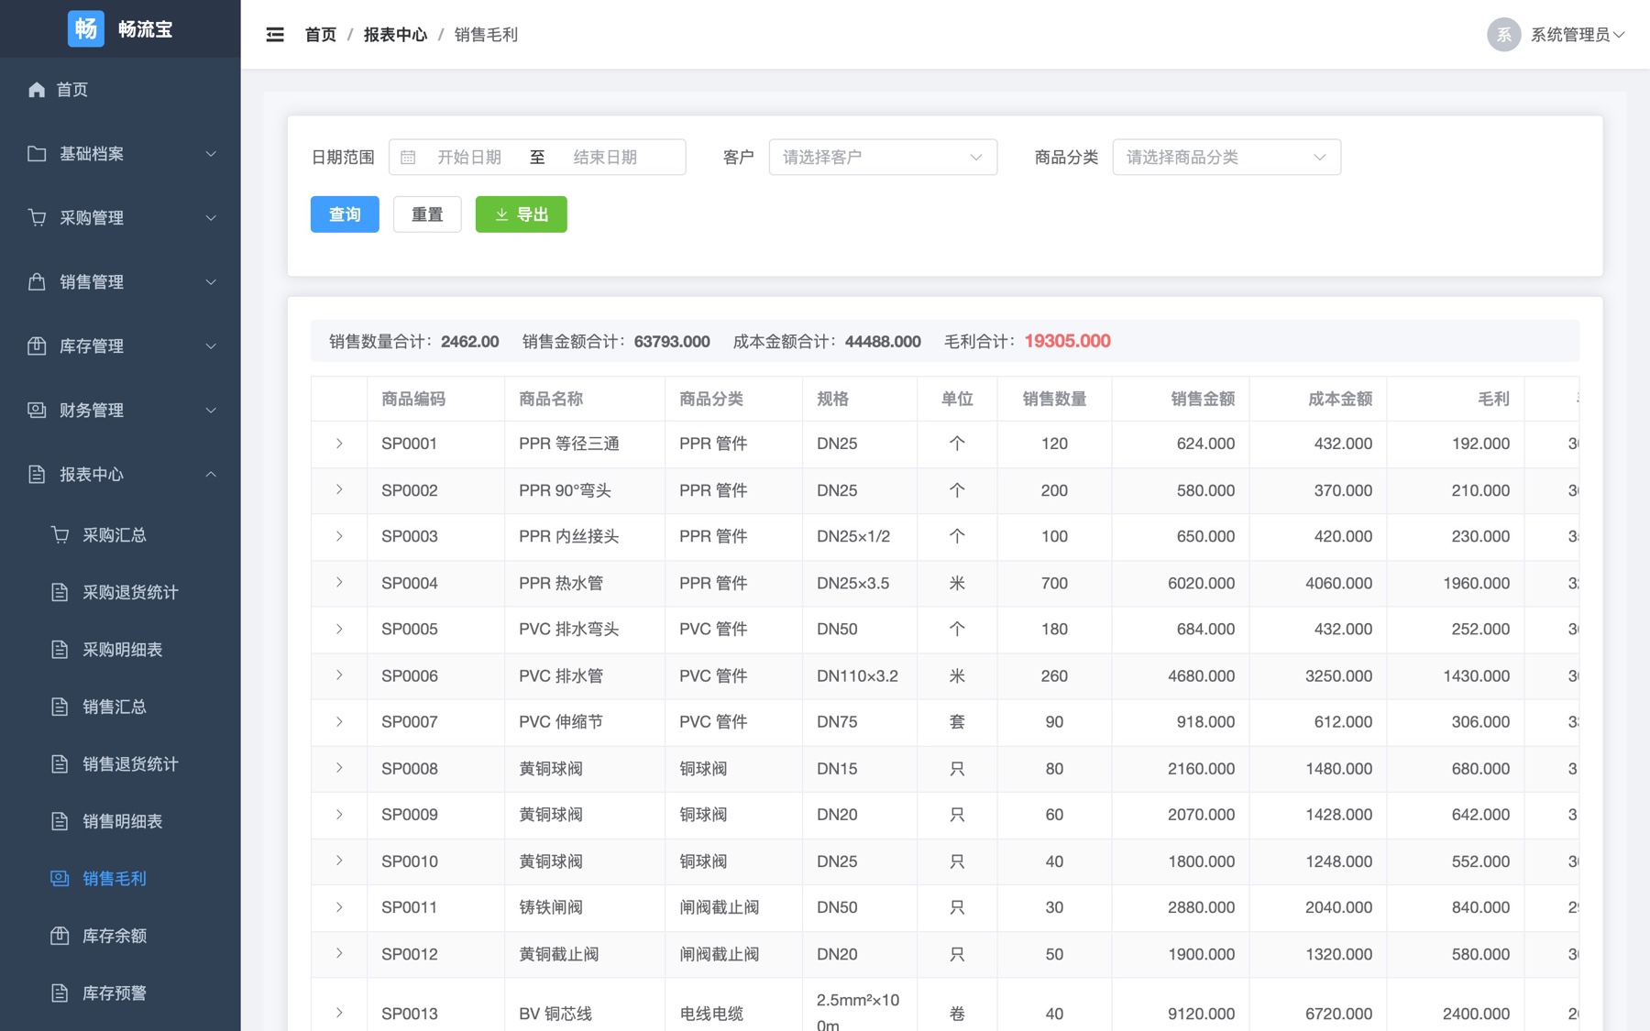Click the cart icon beside 采购汇总
This screenshot has height=1031, width=1650.
(60, 534)
